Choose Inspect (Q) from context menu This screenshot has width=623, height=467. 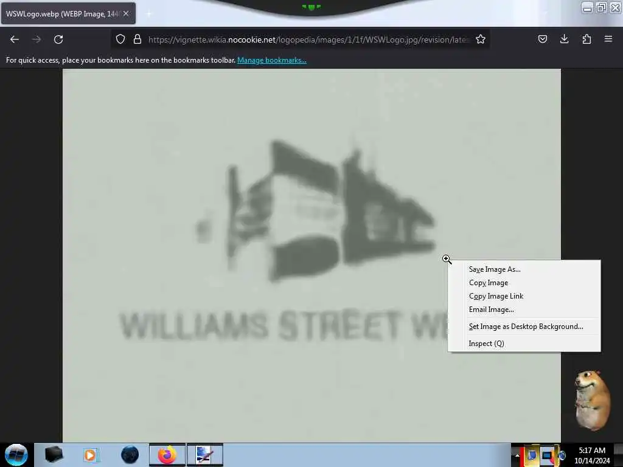click(524, 344)
